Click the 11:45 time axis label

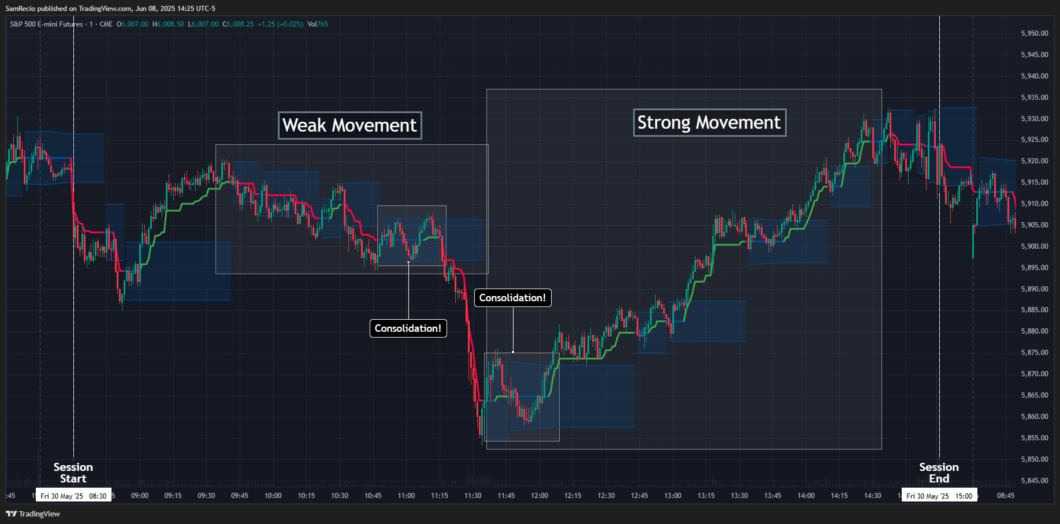coord(506,496)
